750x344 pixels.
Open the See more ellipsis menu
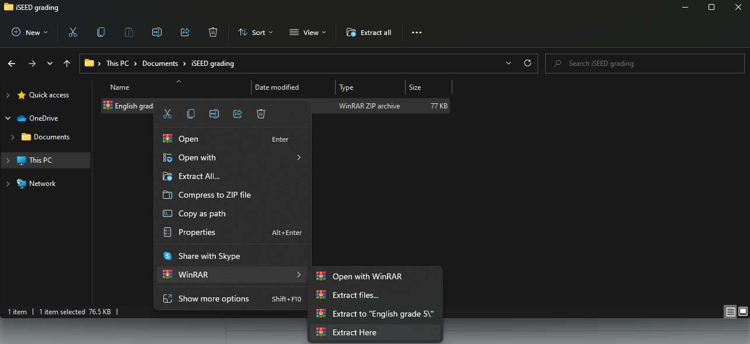pyautogui.click(x=417, y=33)
